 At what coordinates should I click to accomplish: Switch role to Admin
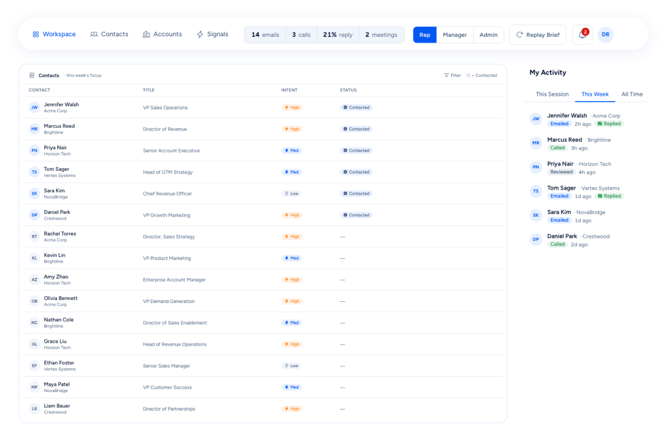489,35
